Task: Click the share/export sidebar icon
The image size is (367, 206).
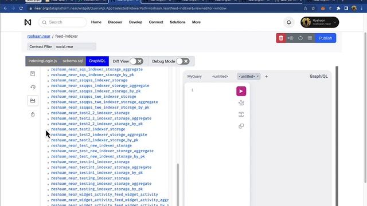Action: pyautogui.click(x=33, y=114)
